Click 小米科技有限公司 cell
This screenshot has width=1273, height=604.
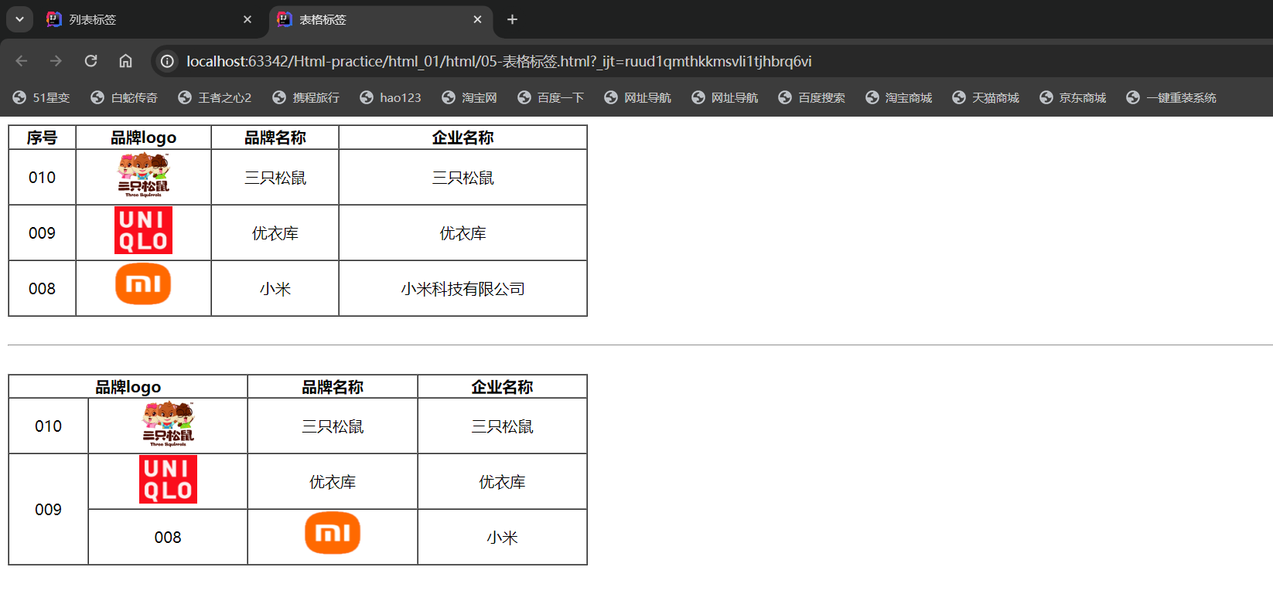[x=462, y=289]
